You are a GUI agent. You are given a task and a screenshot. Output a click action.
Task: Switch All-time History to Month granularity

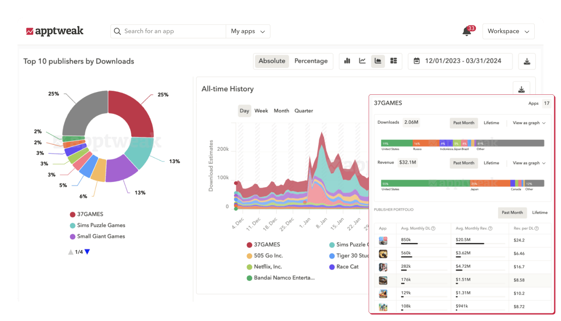pos(281,111)
